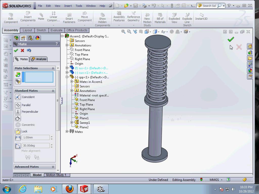Image resolution: width=259 pixels, height=194 pixels.
Task: Collapse the Standard Mates section
Action: tap(53, 91)
